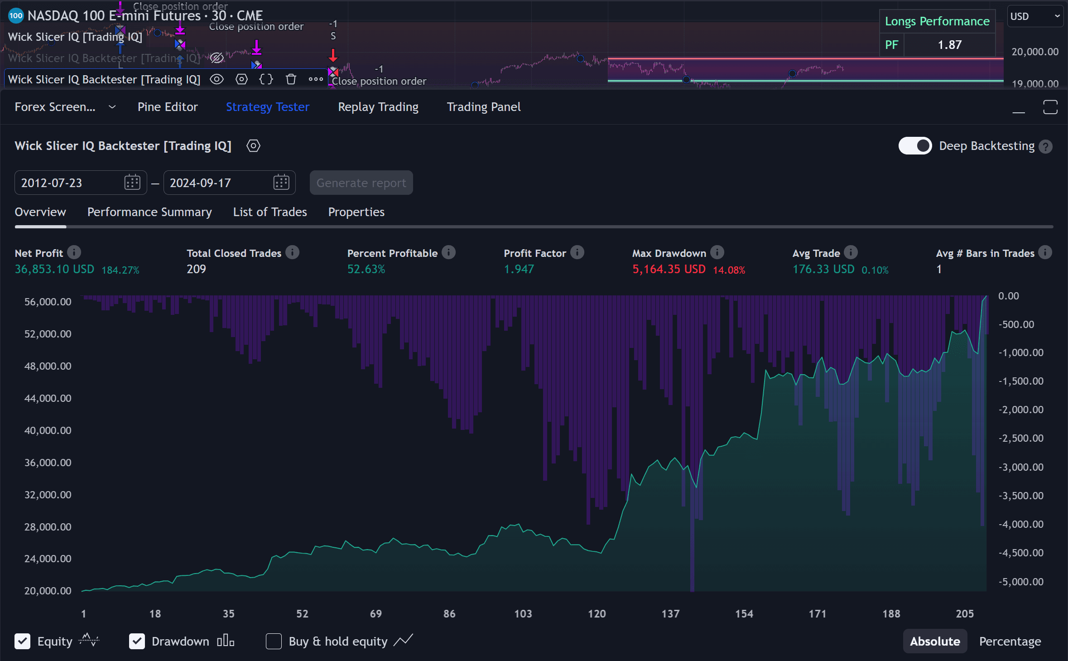Show Avg # Bars in Trades info icon
The width and height of the screenshot is (1068, 661).
pos(1045,252)
